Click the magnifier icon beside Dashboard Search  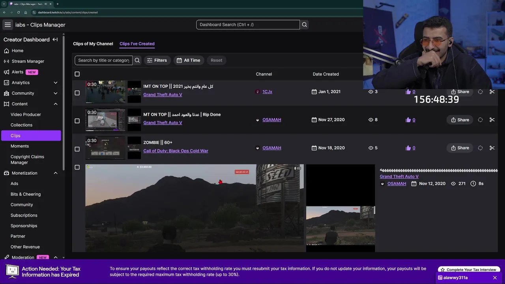pos(304,24)
